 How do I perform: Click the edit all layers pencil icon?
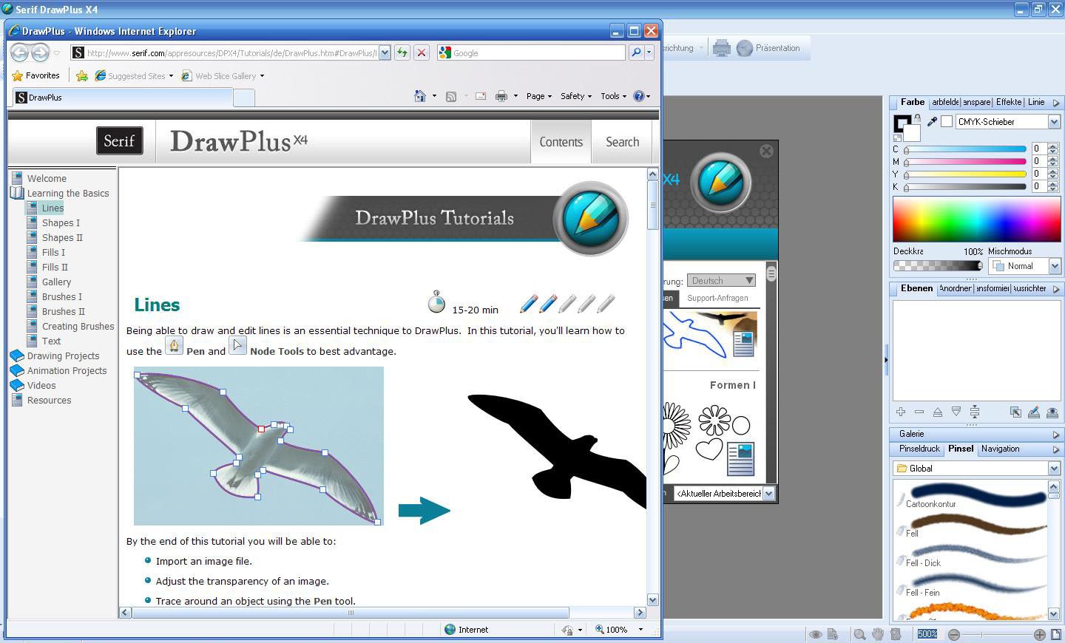coord(1034,412)
